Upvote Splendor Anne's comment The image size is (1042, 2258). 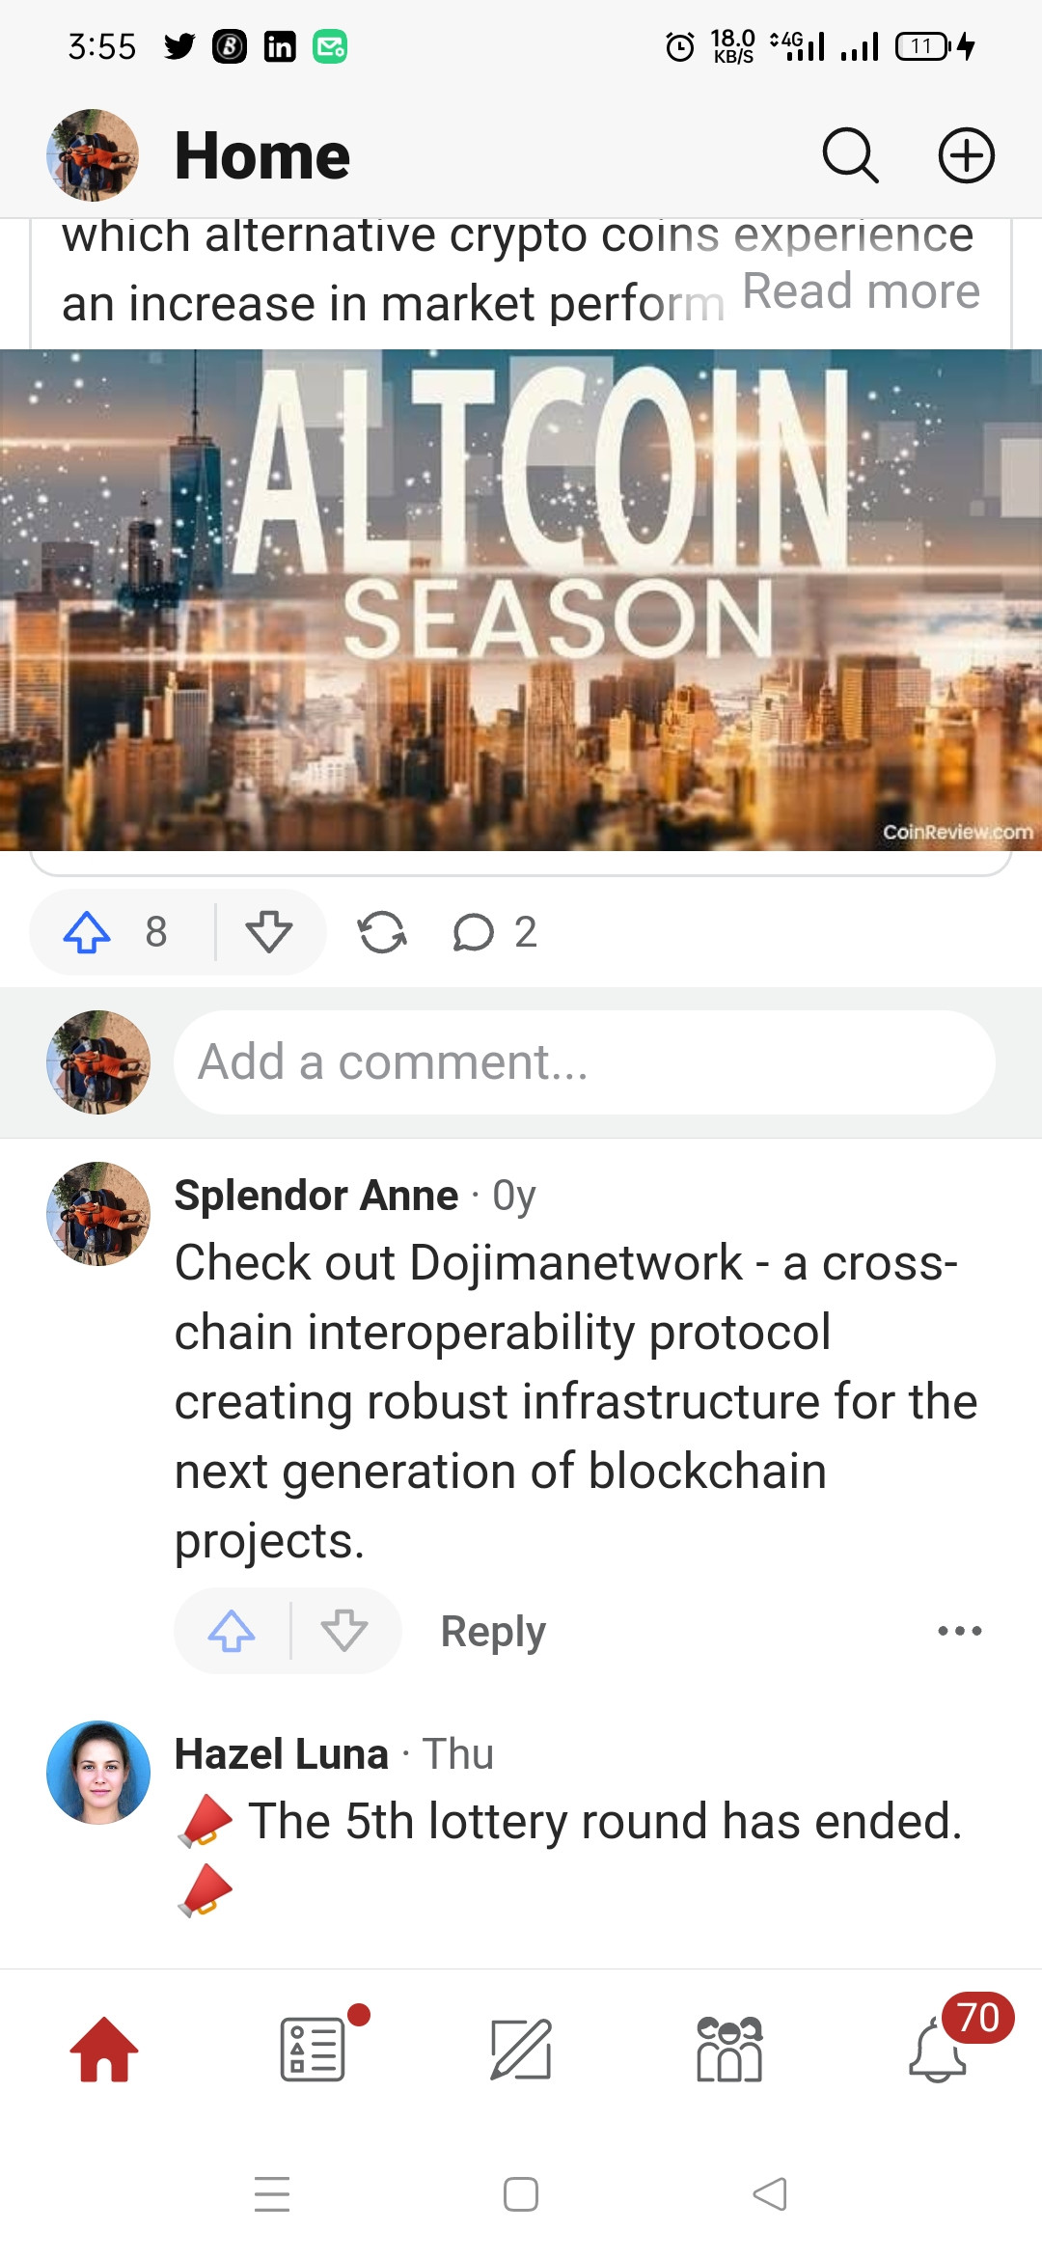(x=232, y=1631)
